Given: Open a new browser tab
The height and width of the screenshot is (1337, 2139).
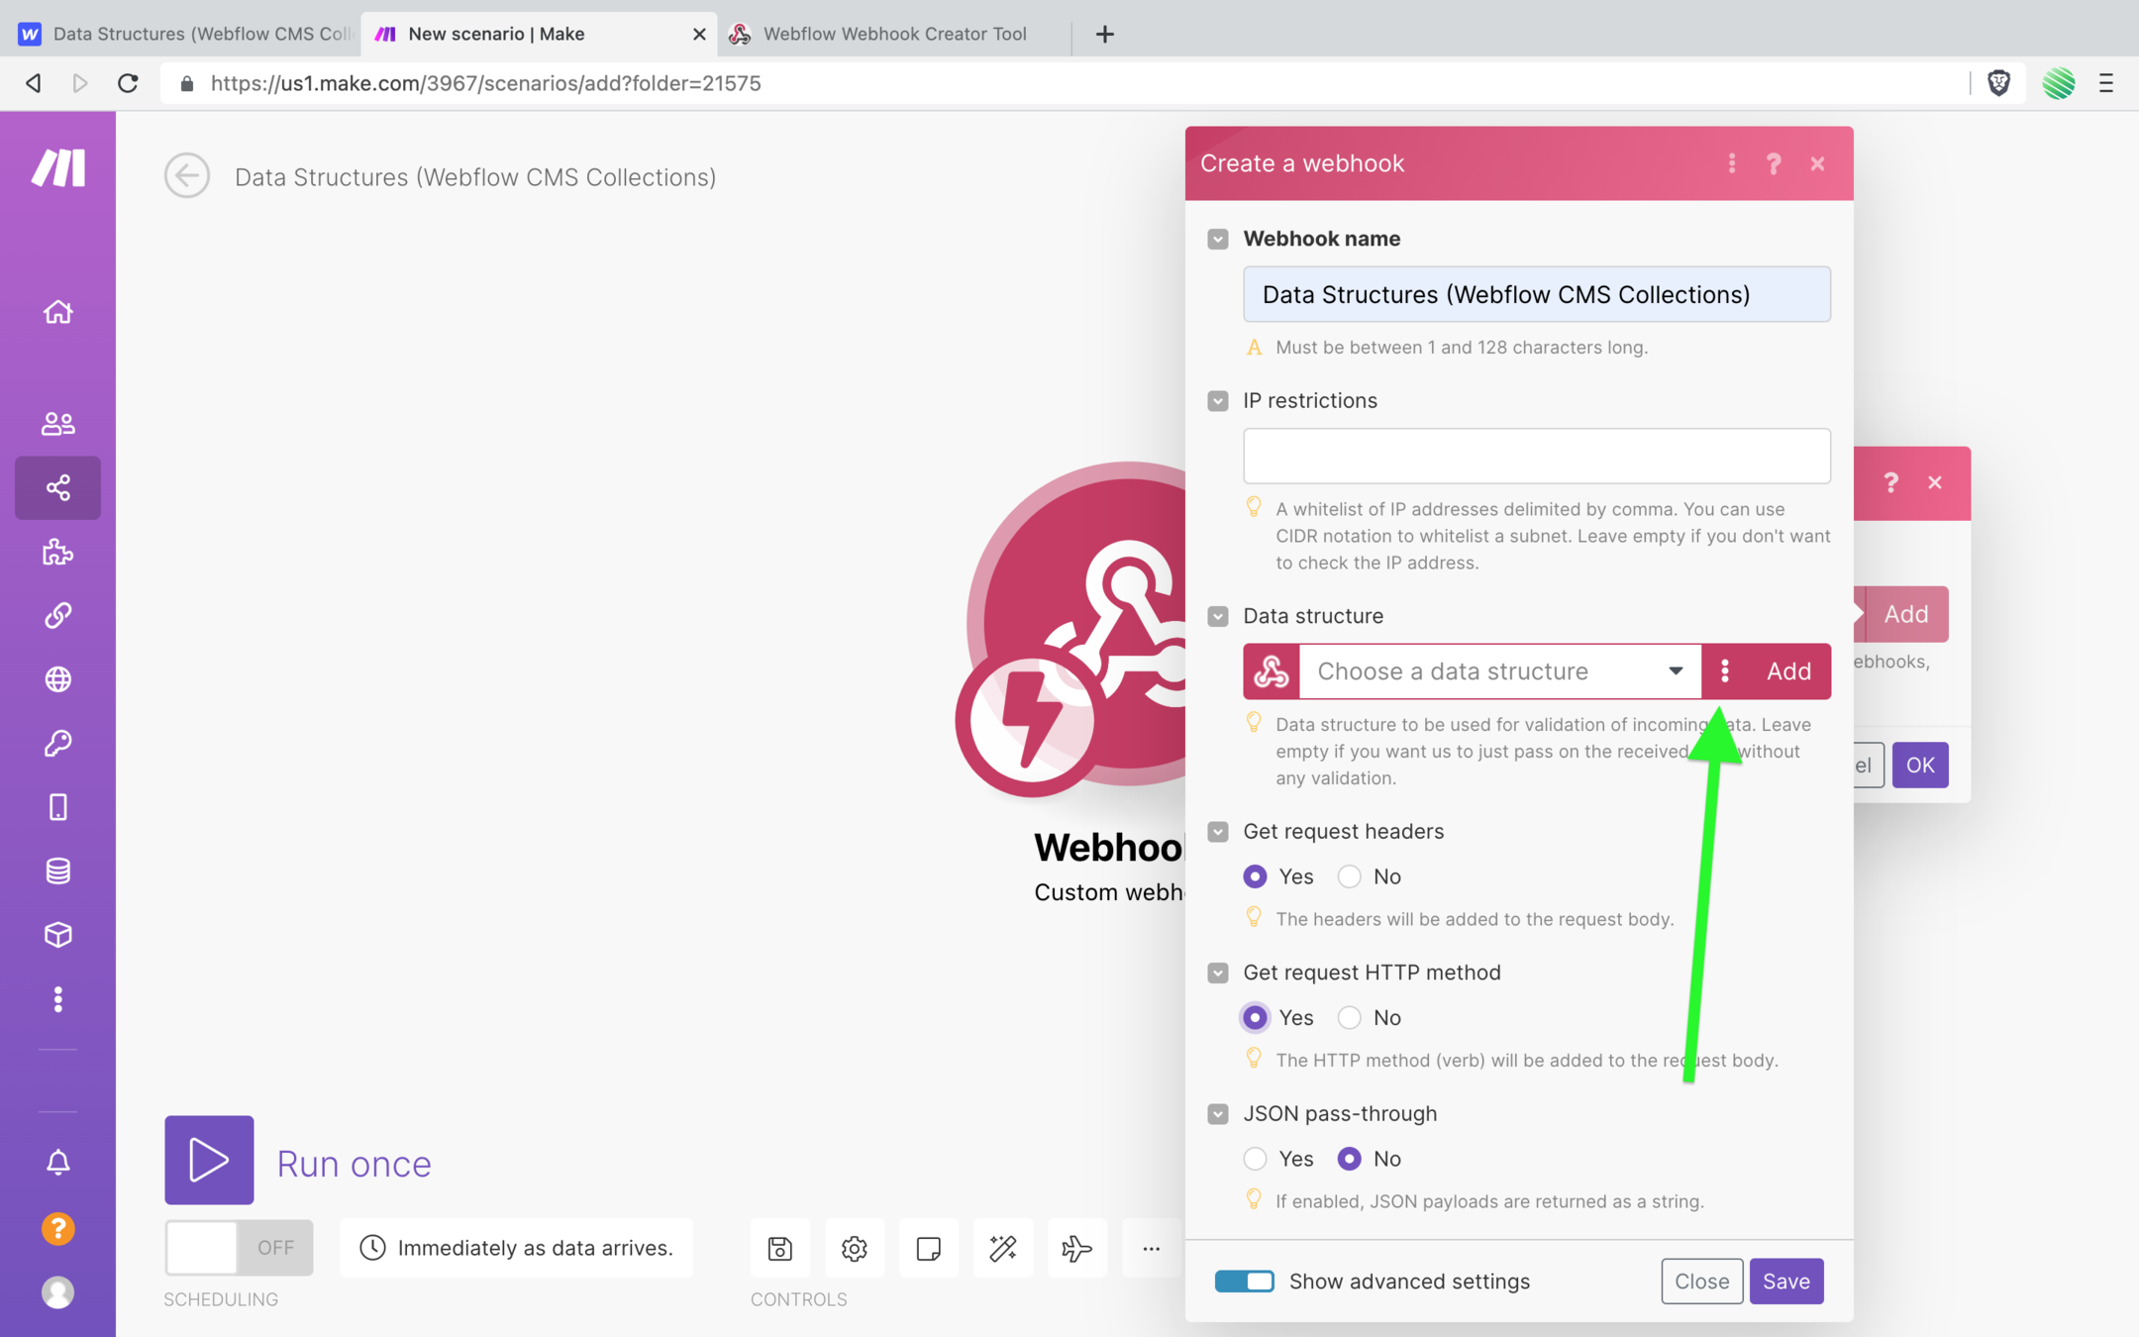Looking at the screenshot, I should [1105, 34].
